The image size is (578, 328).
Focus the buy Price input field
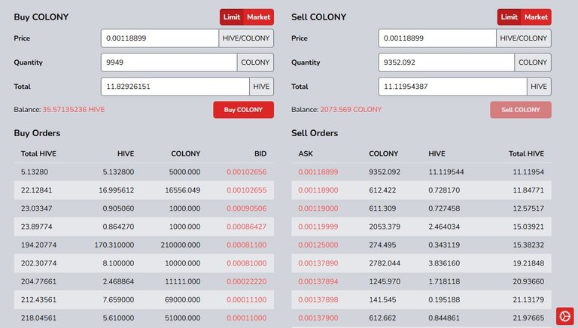pyautogui.click(x=160, y=38)
